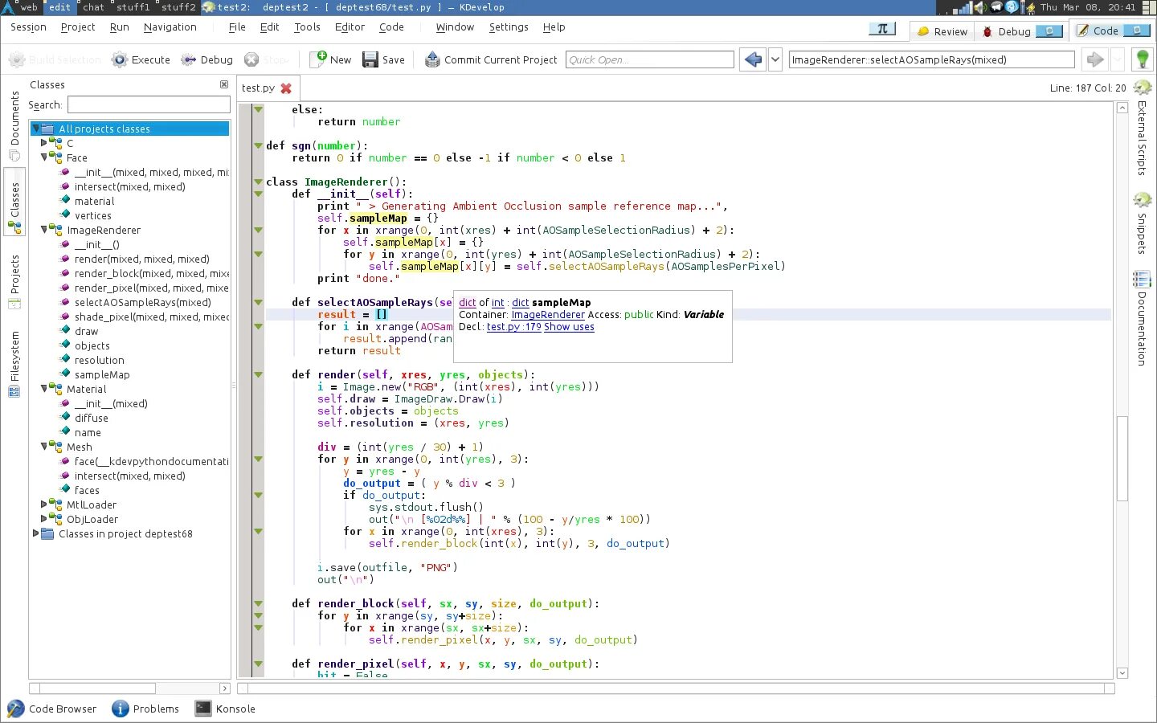
Task: Click the ImageRenderer container link
Action: pyautogui.click(x=548, y=315)
